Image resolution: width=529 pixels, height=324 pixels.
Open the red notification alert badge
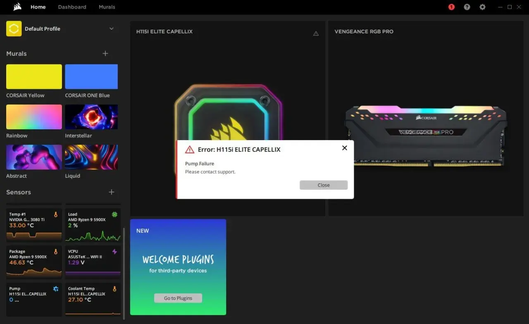pos(451,7)
